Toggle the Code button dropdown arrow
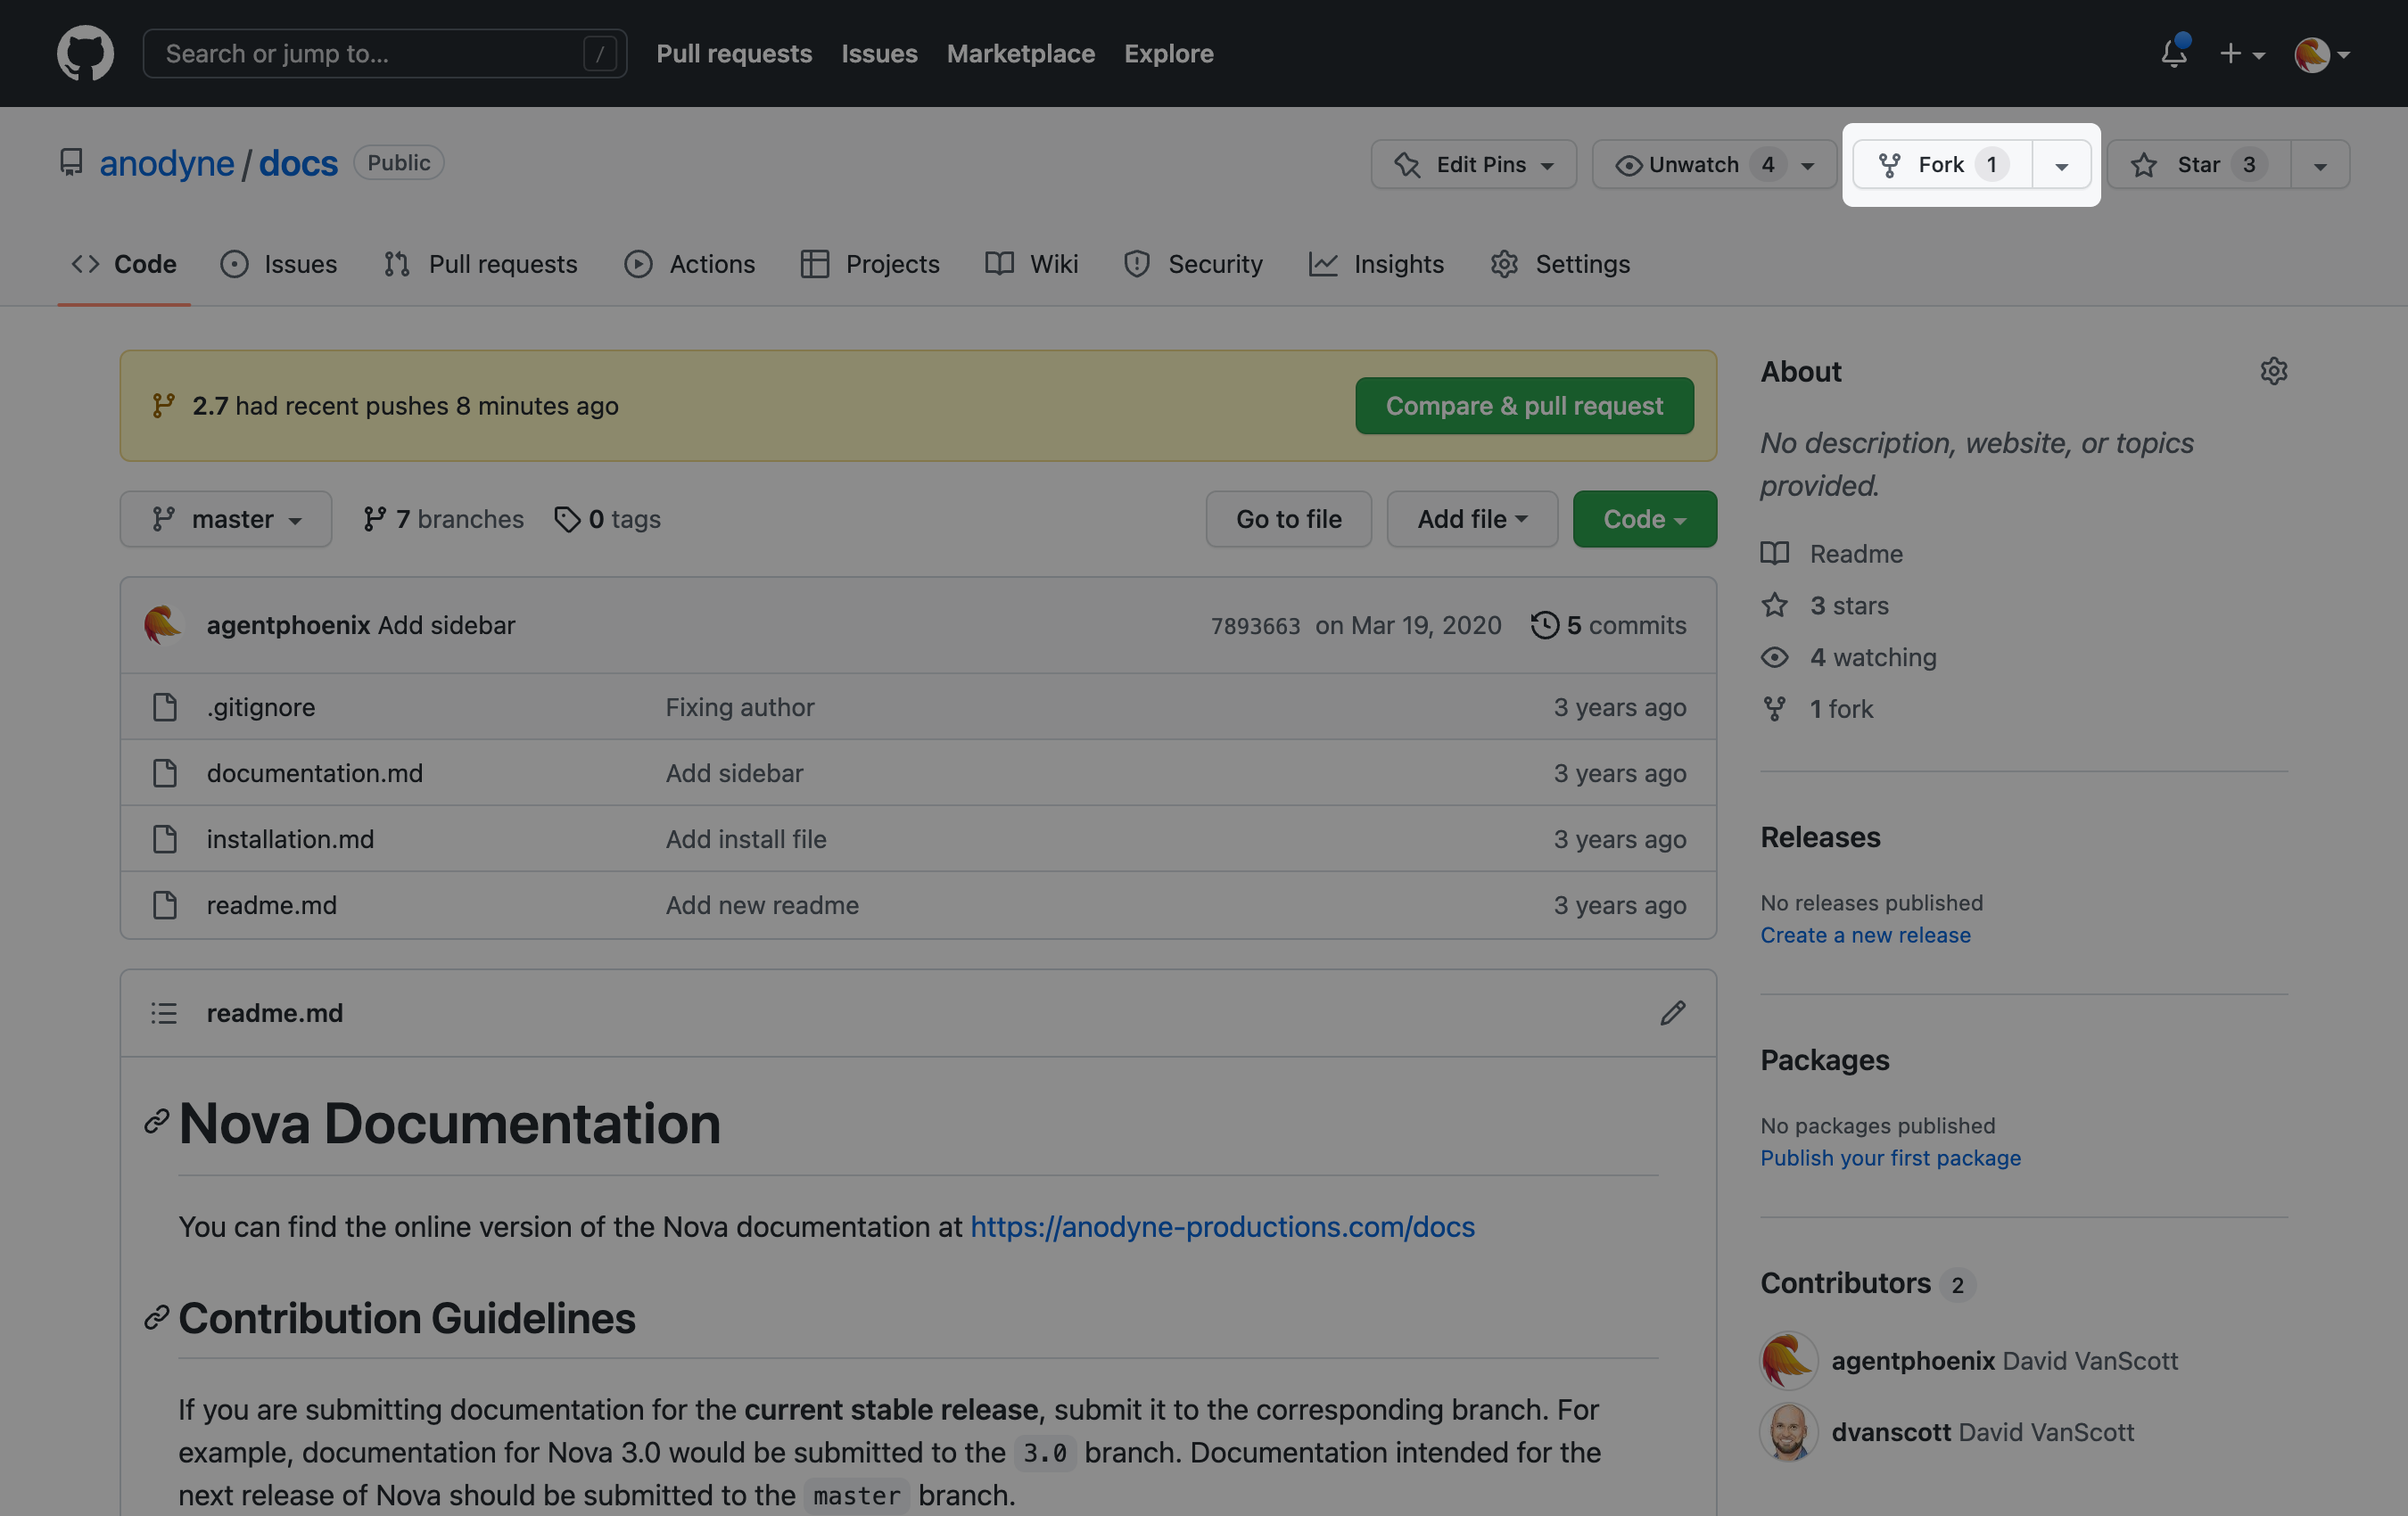The height and width of the screenshot is (1516, 2408). (x=1680, y=519)
